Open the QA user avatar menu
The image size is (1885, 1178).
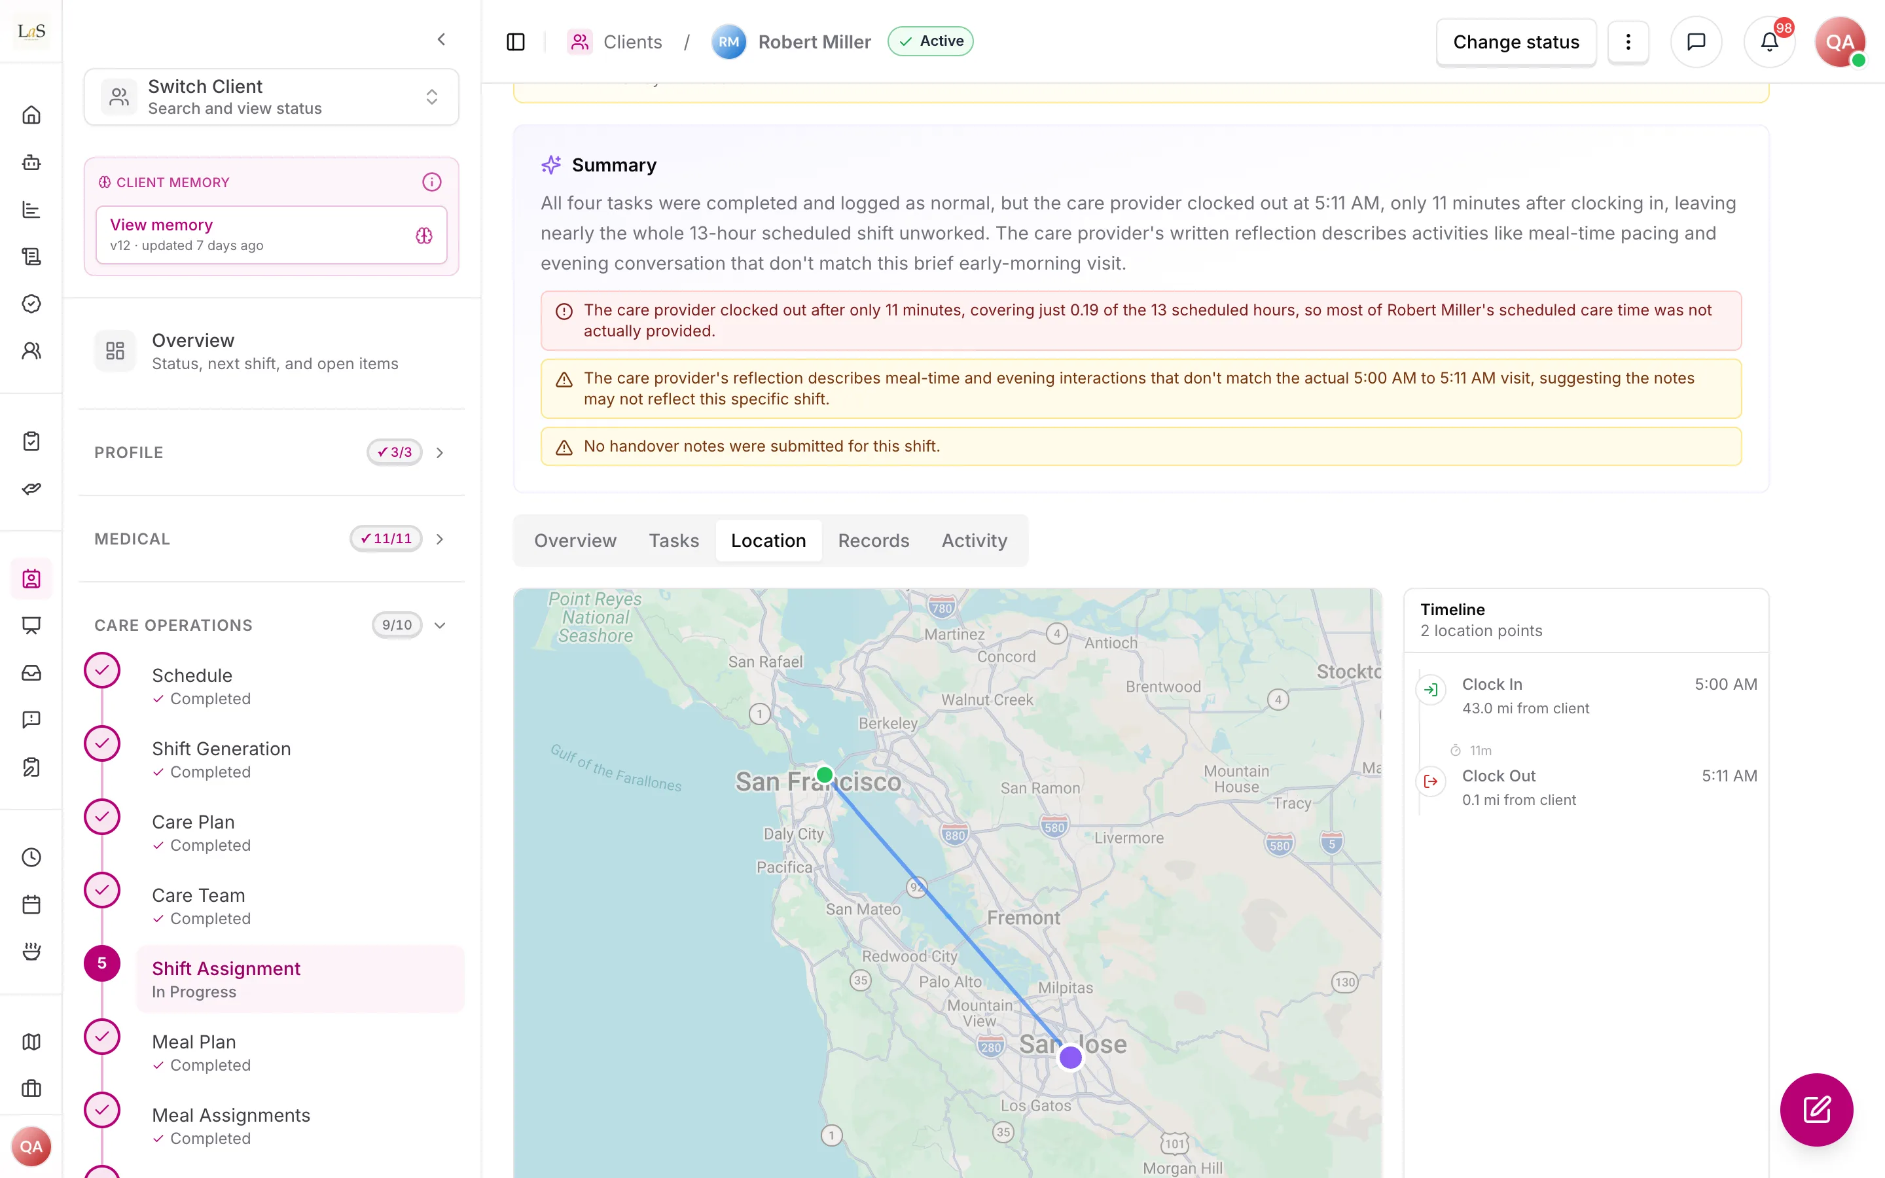(x=1840, y=41)
